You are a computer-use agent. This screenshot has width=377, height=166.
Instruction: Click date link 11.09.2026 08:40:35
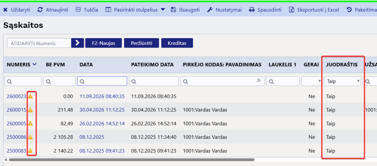[102, 97]
